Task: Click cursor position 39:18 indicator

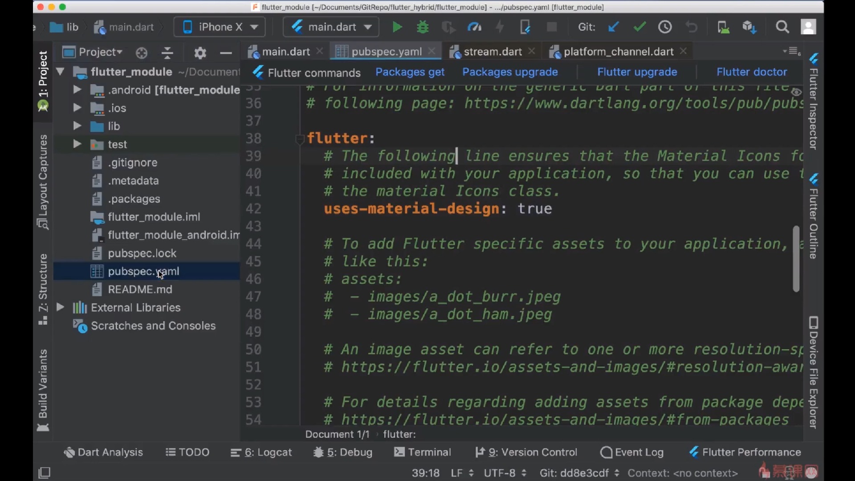Action: (426, 473)
